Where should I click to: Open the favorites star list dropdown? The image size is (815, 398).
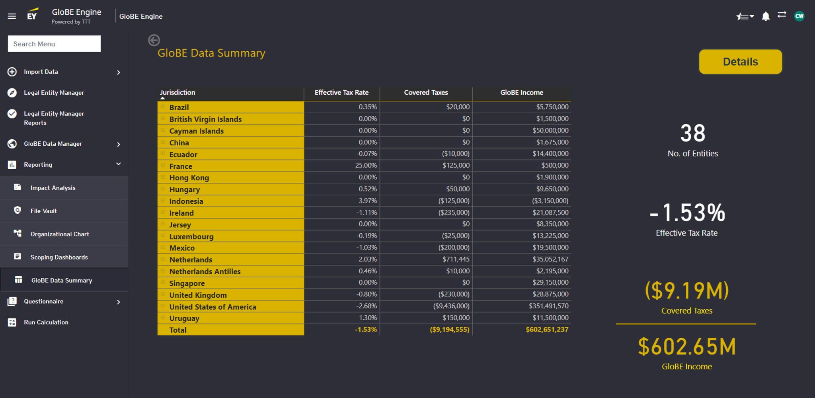click(745, 16)
